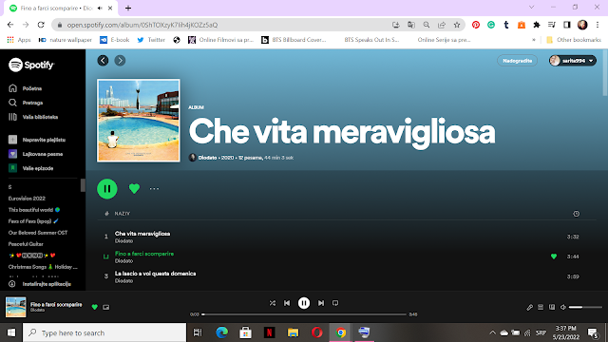Open Netflix from the taskbar
Viewport: 608px width, 342px height.
pos(270,332)
